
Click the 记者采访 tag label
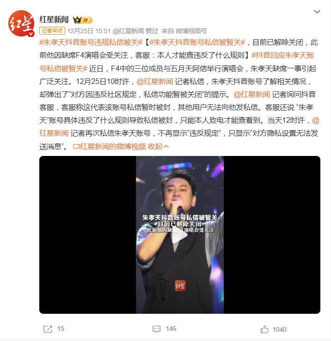pyautogui.click(x=52, y=30)
